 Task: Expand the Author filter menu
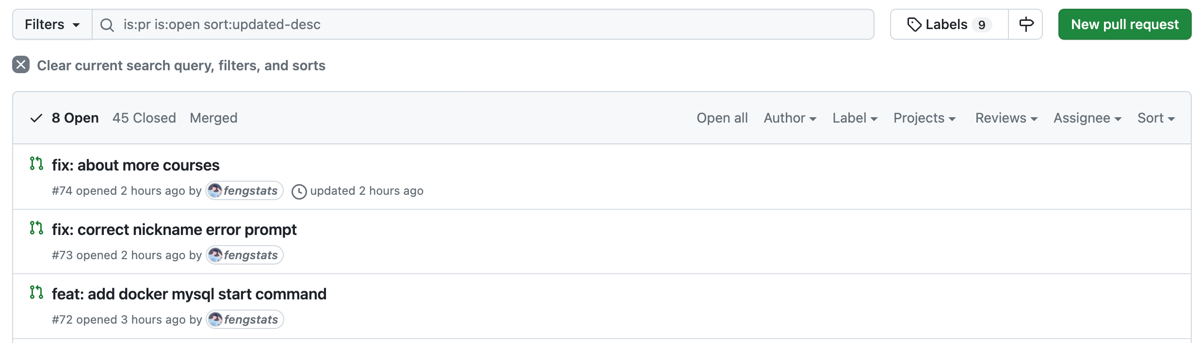[790, 118]
